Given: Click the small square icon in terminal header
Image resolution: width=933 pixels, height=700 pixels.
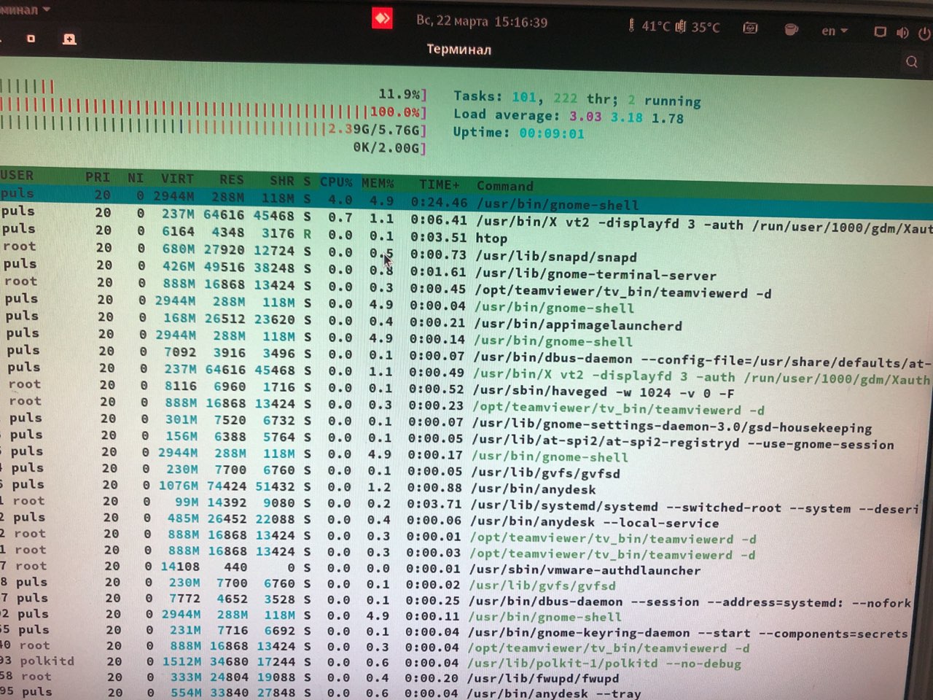Looking at the screenshot, I should pos(31,38).
